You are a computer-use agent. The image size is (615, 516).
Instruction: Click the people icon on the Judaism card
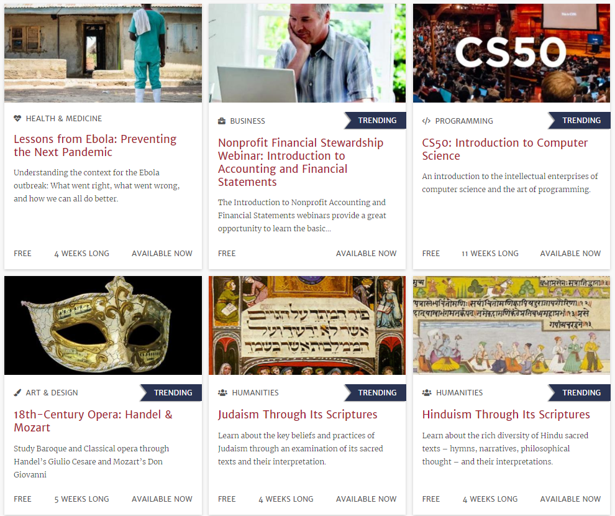(222, 392)
